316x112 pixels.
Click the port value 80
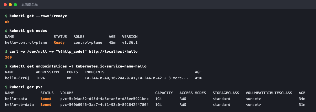click(x=69, y=78)
